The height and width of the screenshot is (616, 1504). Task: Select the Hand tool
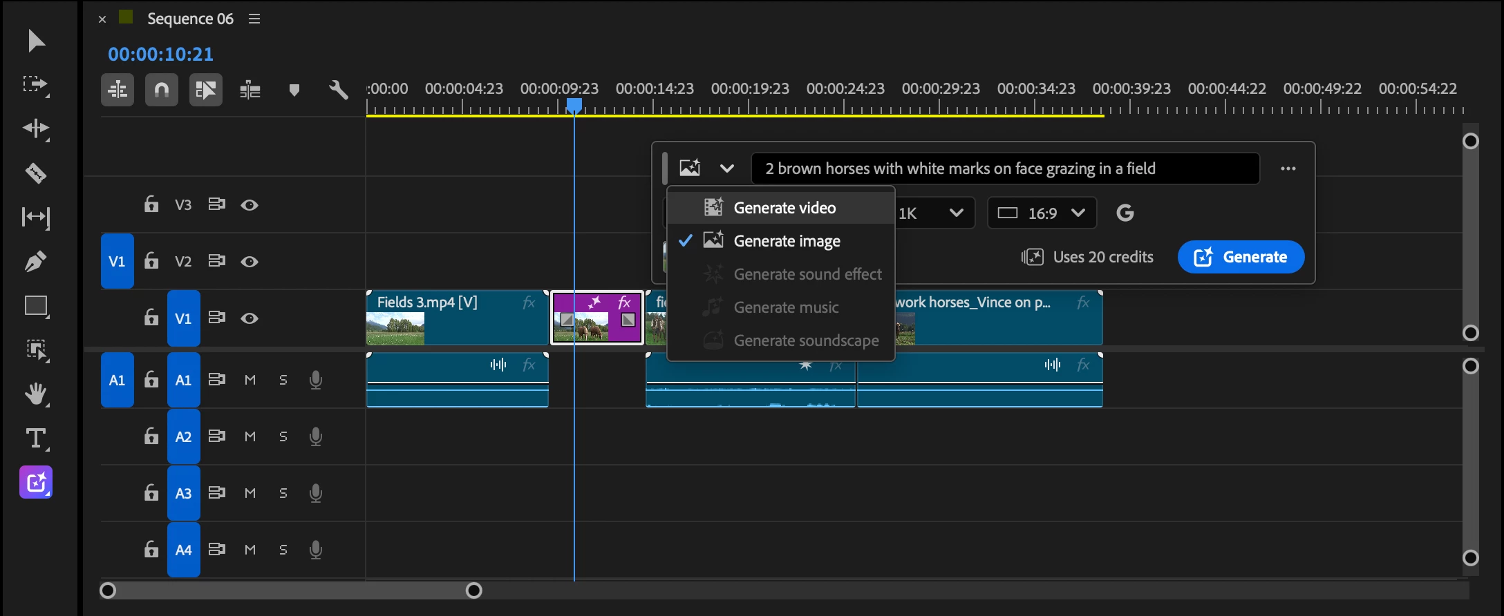36,394
